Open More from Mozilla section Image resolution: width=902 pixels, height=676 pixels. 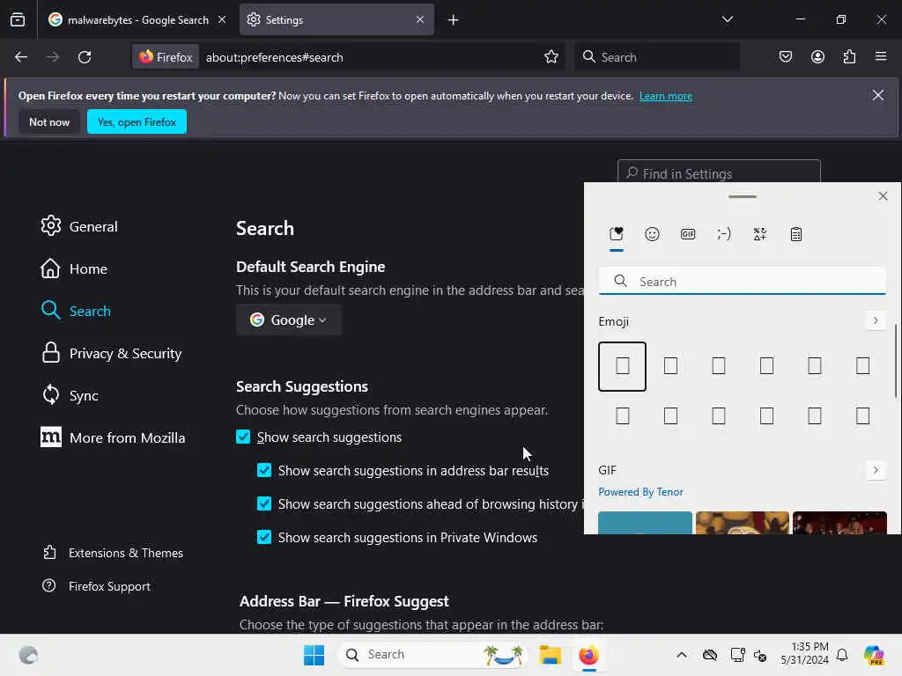click(114, 438)
